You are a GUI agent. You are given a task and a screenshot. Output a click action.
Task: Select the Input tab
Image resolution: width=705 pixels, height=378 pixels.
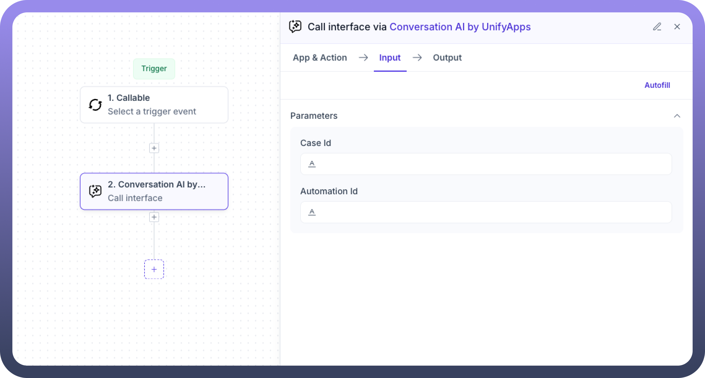click(x=390, y=58)
